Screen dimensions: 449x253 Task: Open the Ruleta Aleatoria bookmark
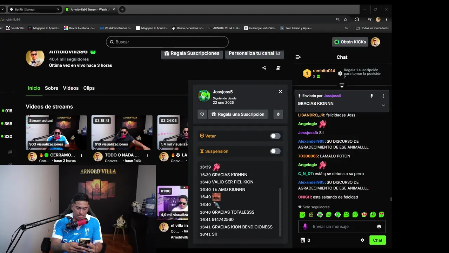pos(79,28)
